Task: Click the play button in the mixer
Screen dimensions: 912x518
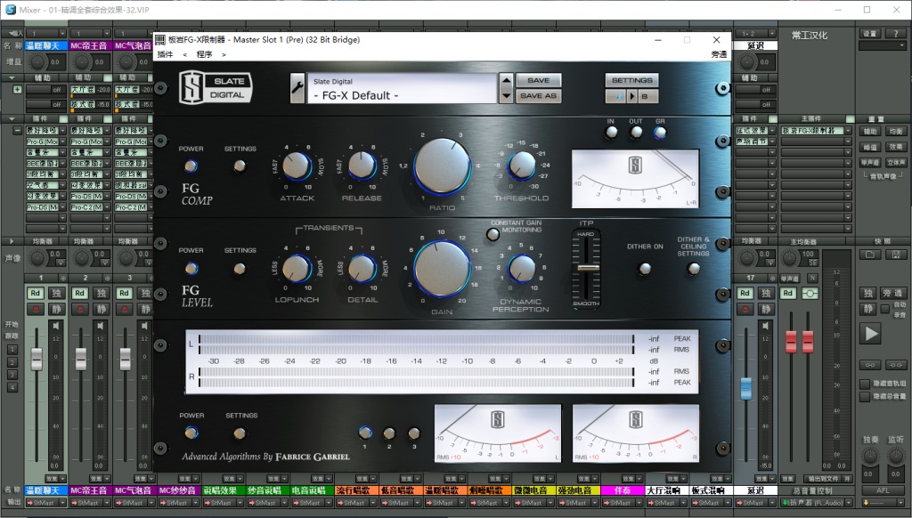Action: tap(871, 333)
